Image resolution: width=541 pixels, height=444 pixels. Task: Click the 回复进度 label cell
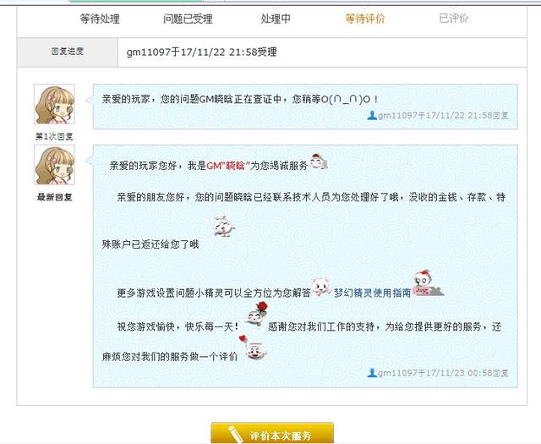(x=68, y=52)
